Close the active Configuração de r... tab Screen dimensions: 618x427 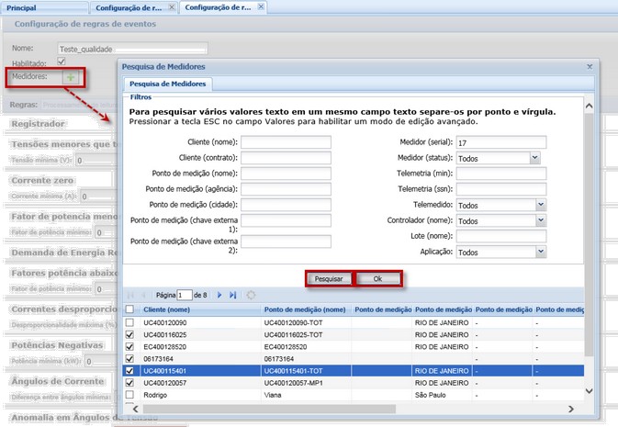pyautogui.click(x=261, y=6)
